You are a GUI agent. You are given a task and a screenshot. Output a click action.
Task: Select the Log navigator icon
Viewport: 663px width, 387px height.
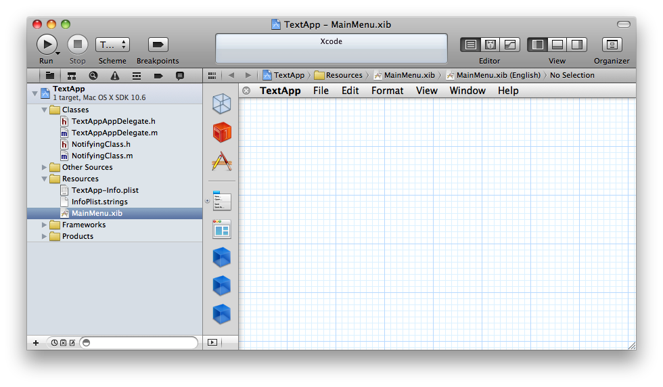point(180,76)
